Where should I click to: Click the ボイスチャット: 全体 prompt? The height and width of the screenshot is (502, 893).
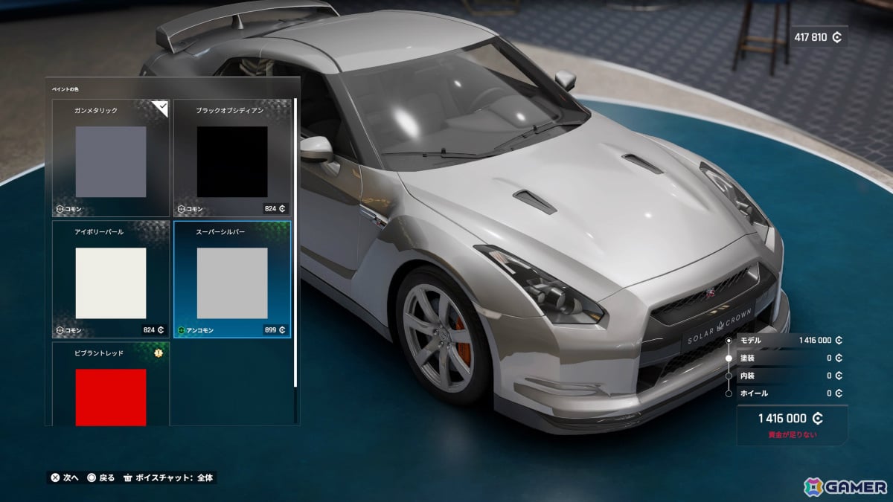tap(175, 477)
